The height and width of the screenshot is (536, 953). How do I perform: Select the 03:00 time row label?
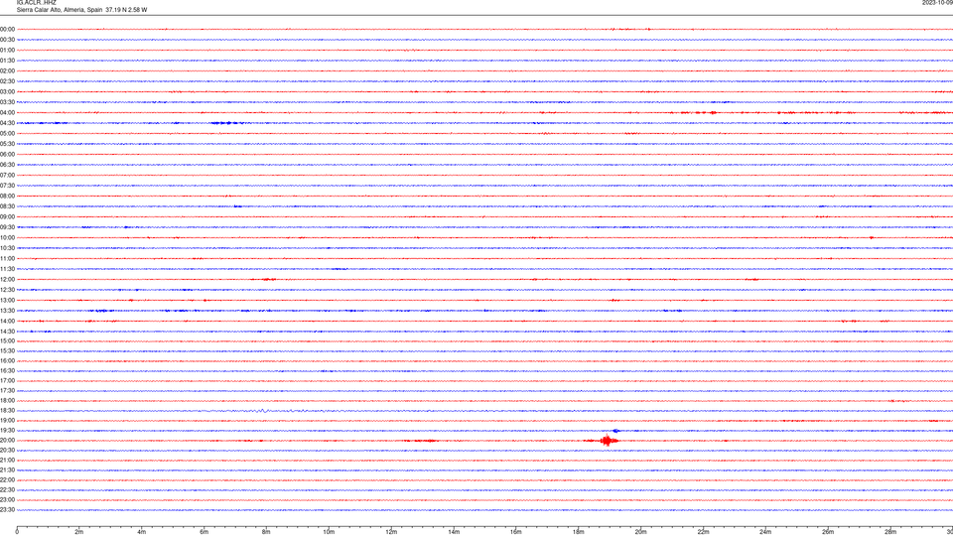coord(7,91)
